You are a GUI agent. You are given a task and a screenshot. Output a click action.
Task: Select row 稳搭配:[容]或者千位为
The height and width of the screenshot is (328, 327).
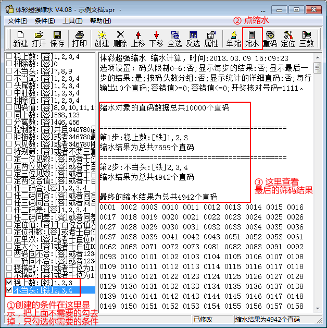click(x=54, y=268)
